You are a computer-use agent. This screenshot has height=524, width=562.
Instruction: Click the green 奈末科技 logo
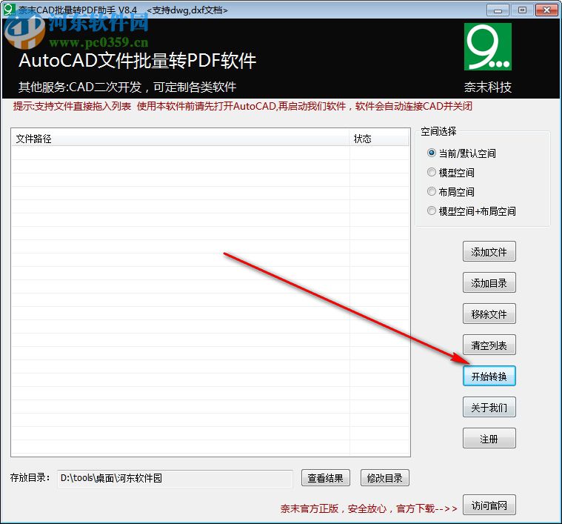click(x=487, y=47)
